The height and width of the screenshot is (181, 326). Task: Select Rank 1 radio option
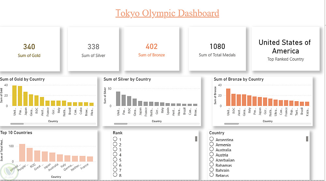coord(115,139)
